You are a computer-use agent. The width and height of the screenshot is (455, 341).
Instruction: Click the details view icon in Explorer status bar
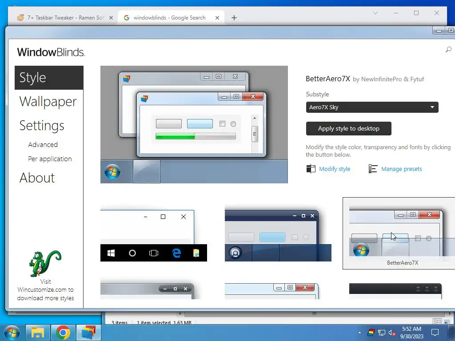point(437,321)
